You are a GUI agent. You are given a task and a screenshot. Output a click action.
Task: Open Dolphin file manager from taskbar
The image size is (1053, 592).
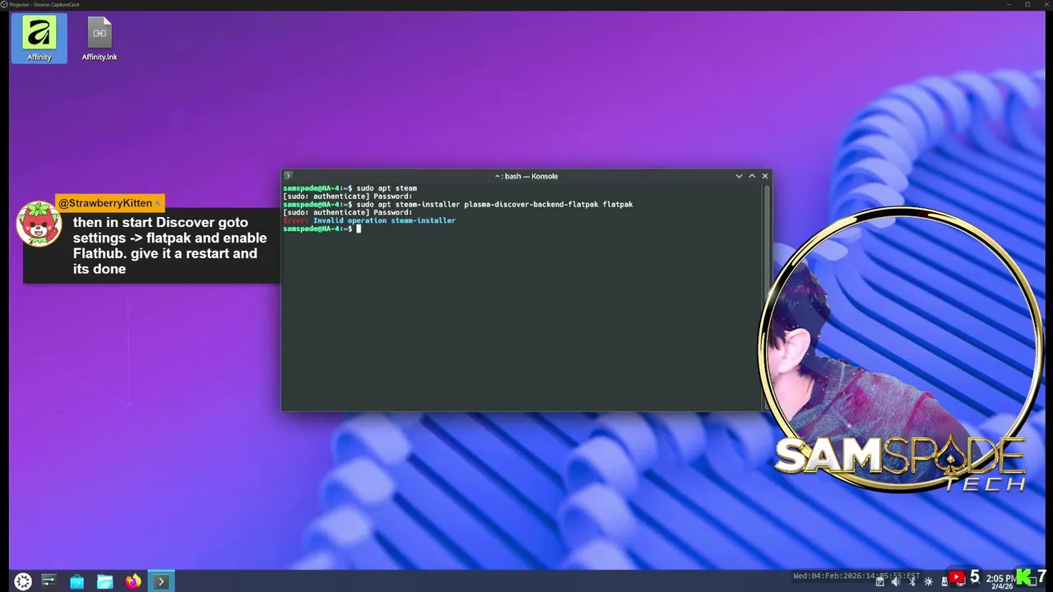(104, 581)
